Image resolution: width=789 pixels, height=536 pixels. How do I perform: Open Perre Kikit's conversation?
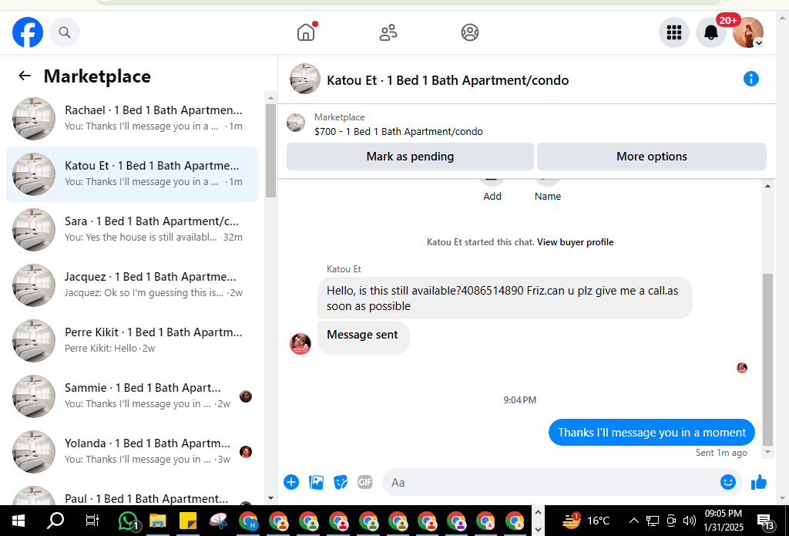click(x=132, y=340)
